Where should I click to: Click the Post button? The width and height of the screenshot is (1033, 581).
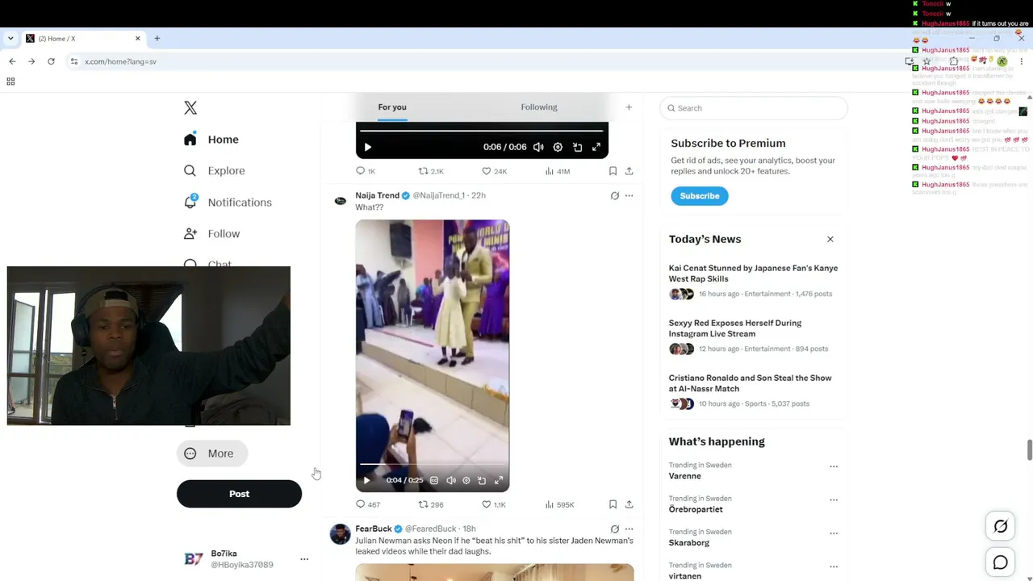pos(239,494)
